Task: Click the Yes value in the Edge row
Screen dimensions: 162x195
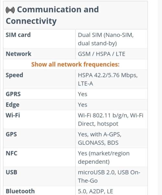Action: [82, 105]
